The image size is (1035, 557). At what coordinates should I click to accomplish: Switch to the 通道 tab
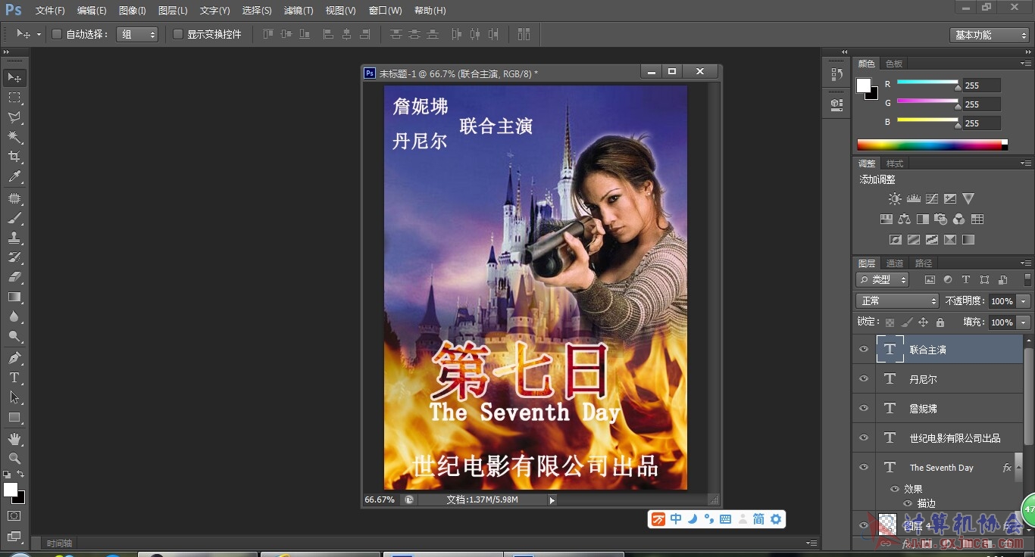(895, 263)
